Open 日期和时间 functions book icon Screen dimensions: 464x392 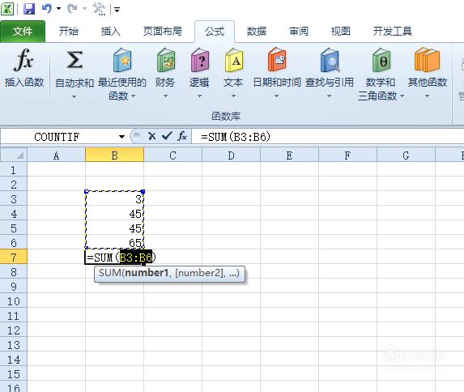pos(277,60)
